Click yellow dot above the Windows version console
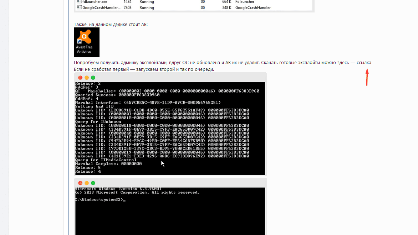This screenshot has height=235, width=418. [87, 183]
